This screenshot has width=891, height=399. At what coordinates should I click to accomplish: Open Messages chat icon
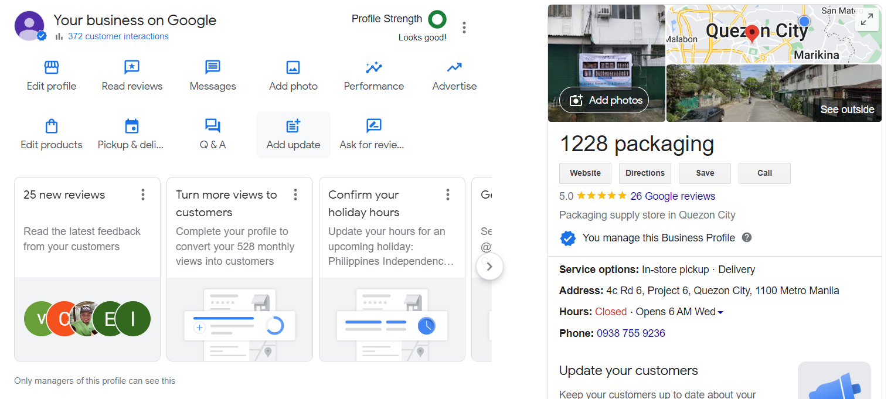tap(213, 67)
